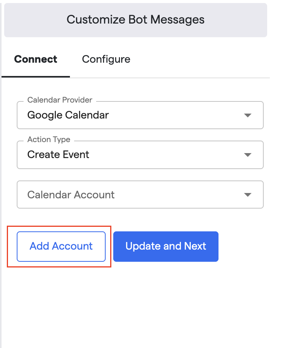This screenshot has height=348, width=285.
Task: Open the Configure tab
Action: (106, 60)
